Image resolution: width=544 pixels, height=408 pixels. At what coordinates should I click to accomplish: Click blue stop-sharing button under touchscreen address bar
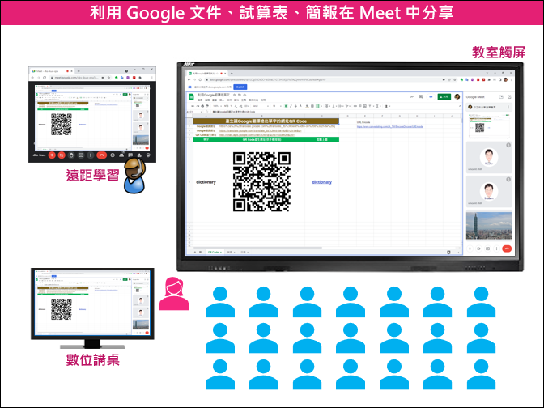click(240, 87)
